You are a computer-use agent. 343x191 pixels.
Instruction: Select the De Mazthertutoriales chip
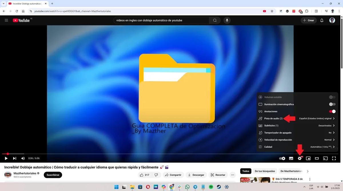click(x=291, y=171)
